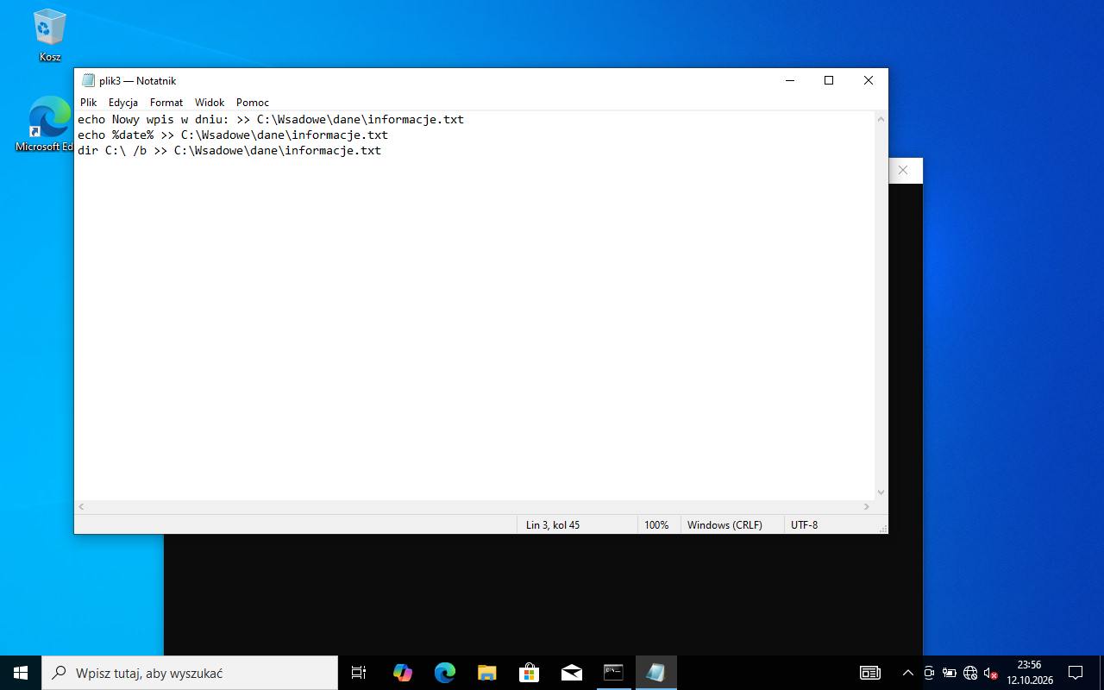Click the taskbar search box
1104x690 pixels.
click(190, 673)
